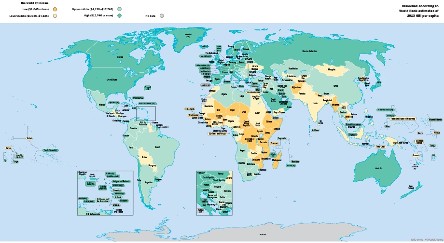Click the Bolivia label
Viewport: 444px width, 243px height.
144,157
